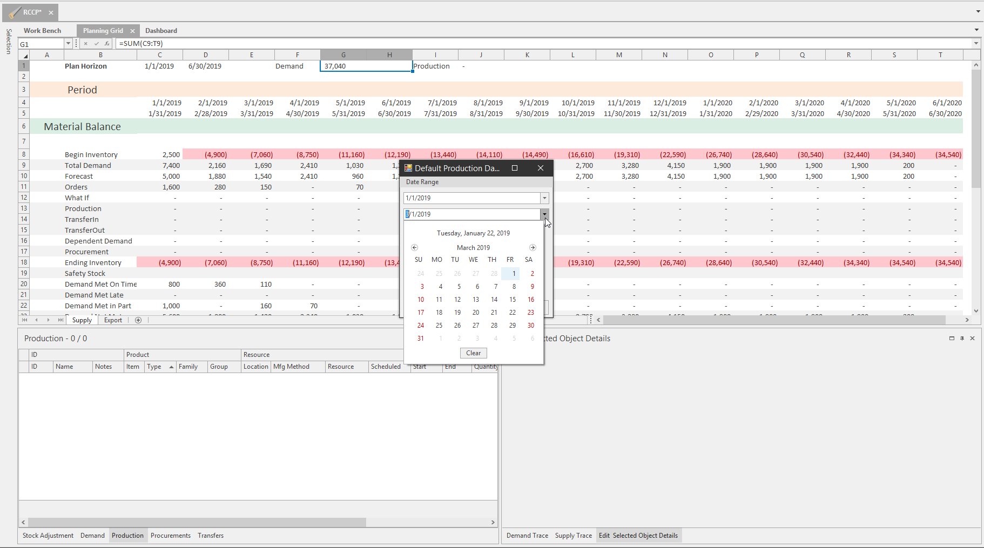The height and width of the screenshot is (548, 984).
Task: Expand the formula bar dropdown
Action: coord(976,44)
